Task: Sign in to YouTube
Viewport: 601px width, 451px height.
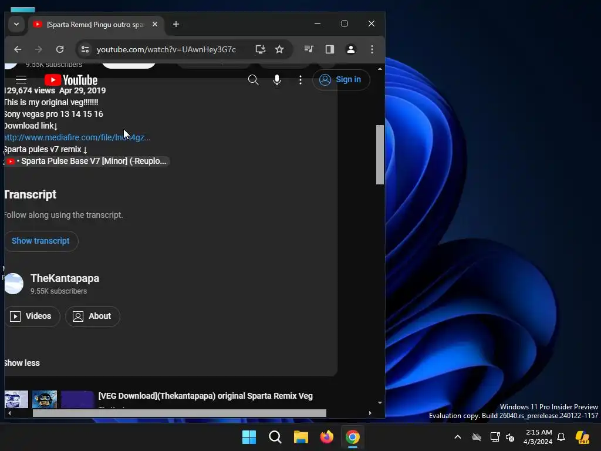Action: coord(341,80)
